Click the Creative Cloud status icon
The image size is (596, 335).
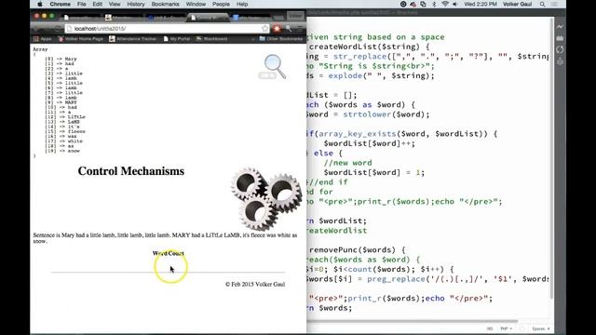[x=413, y=4]
